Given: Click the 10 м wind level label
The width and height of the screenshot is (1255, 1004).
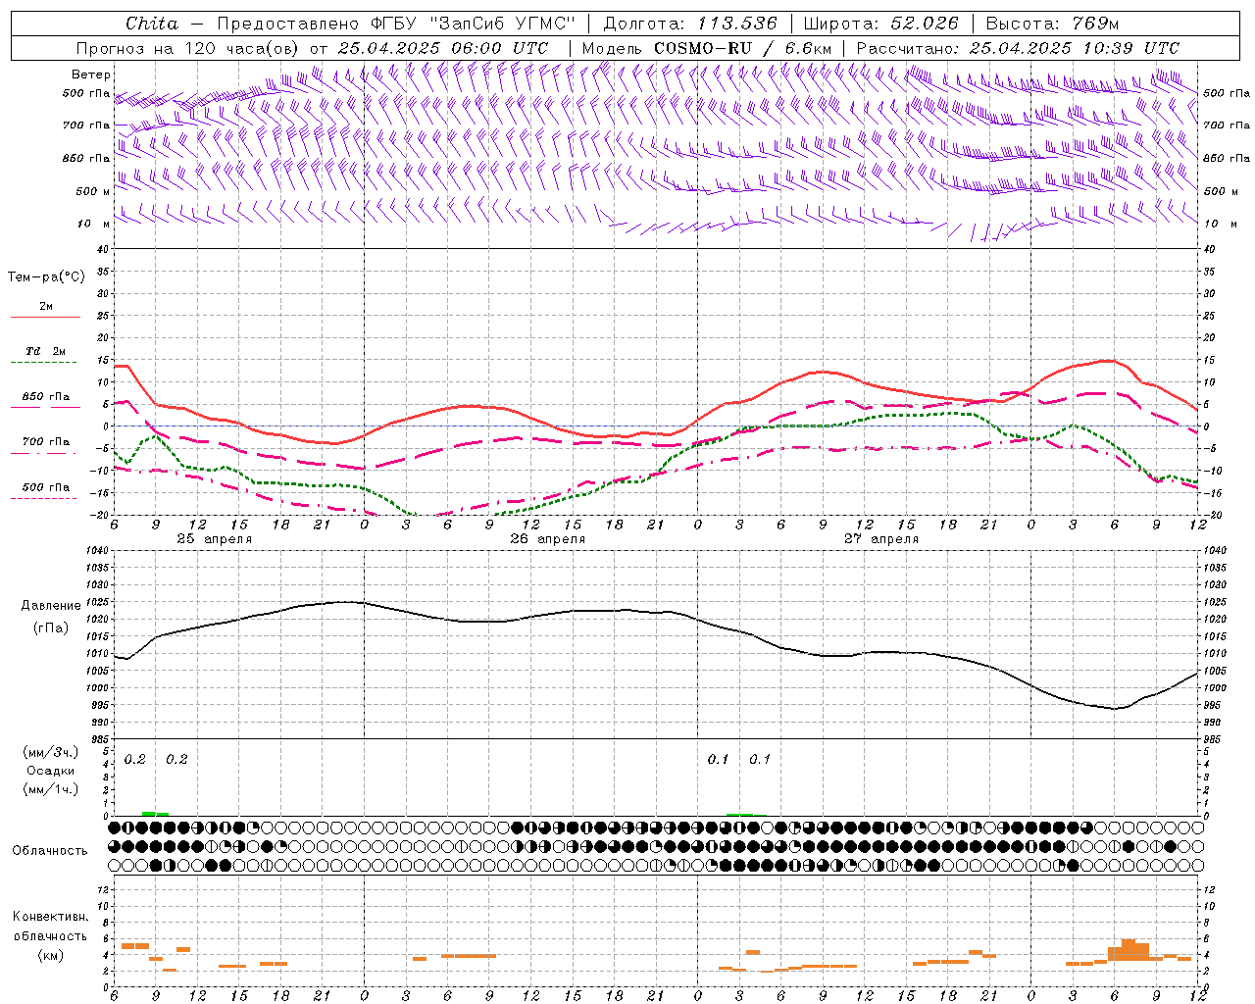Looking at the screenshot, I should 94,224.
